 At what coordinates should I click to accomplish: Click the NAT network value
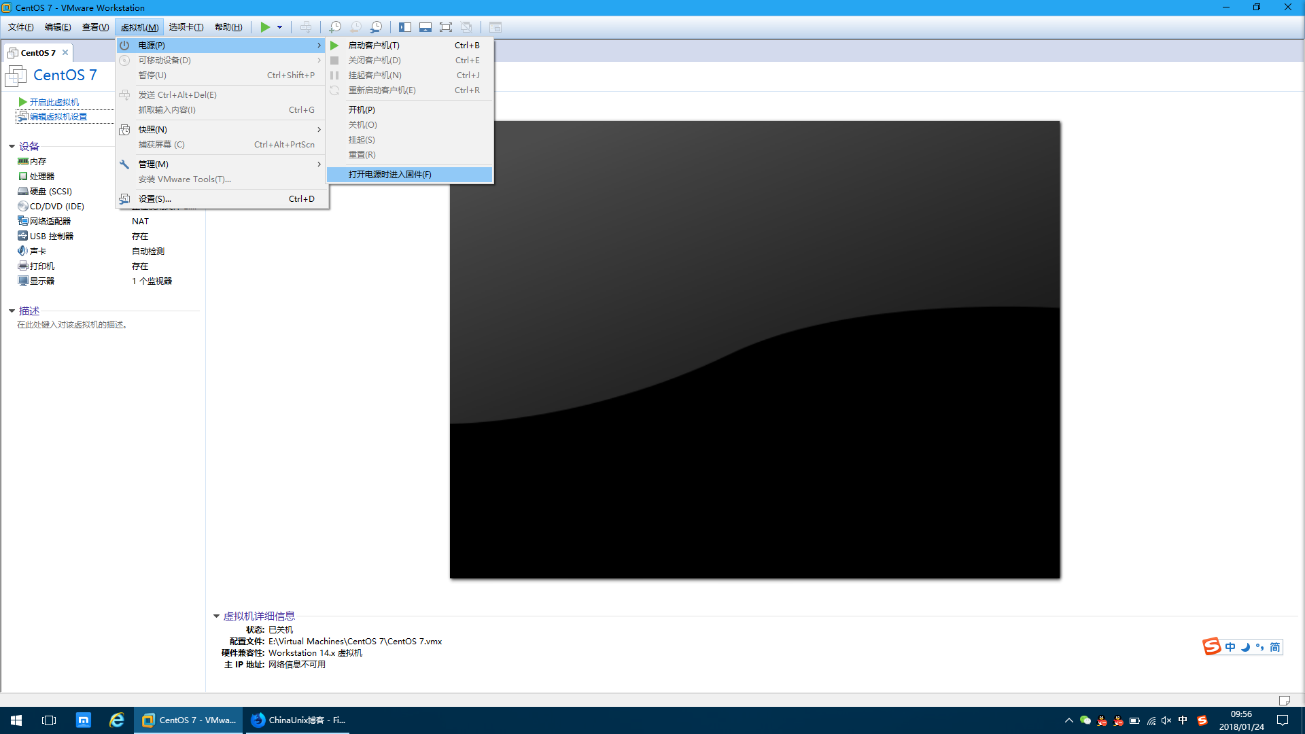[140, 221]
